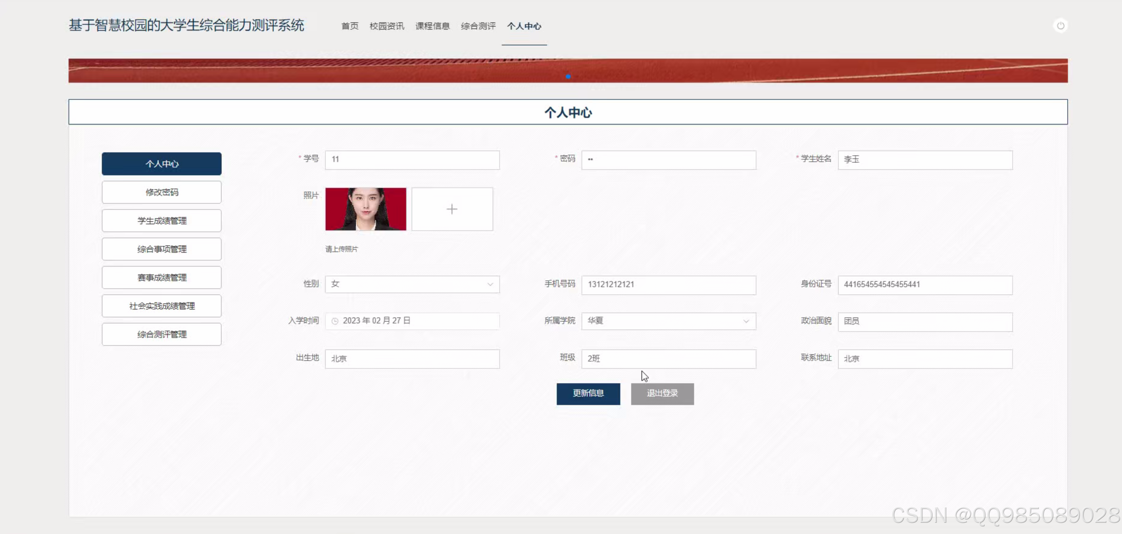Viewport: 1122px width, 534px height.
Task: Open 学生成绩管理 in the sidebar
Action: 162,220
